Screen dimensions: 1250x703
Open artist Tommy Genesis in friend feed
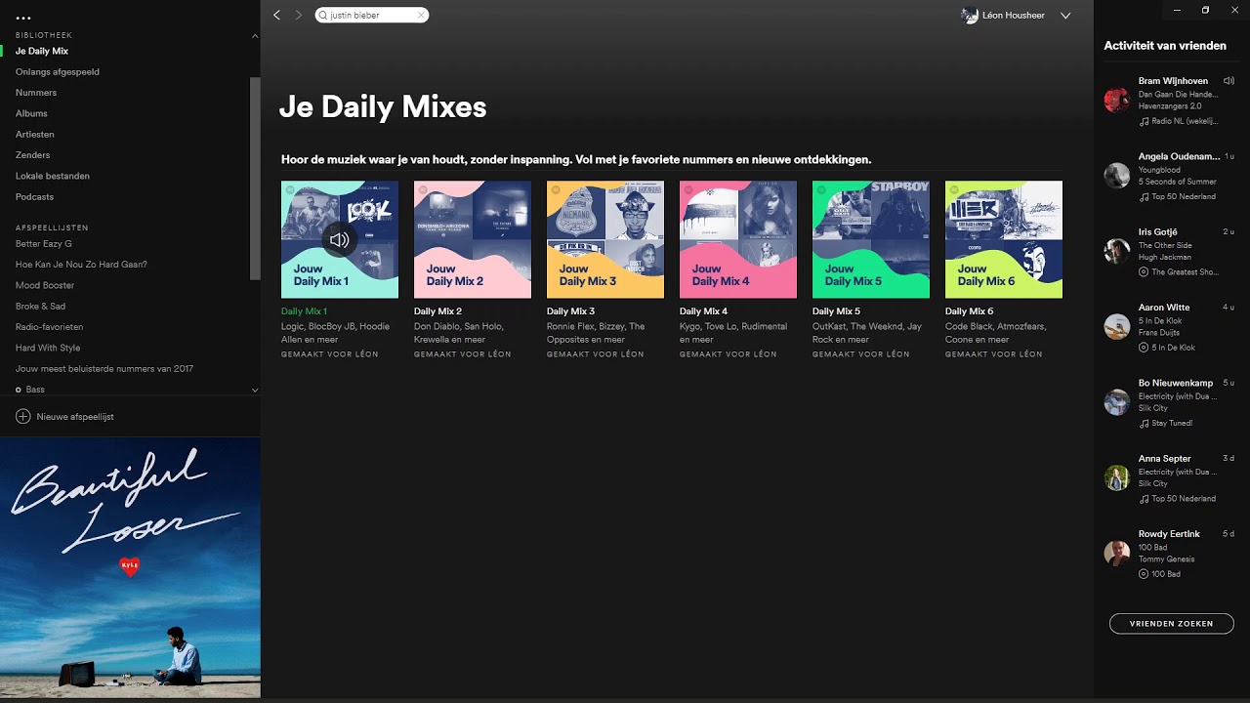pos(1166,559)
